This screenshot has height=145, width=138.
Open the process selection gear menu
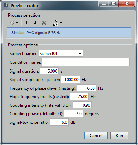coord(14,23)
